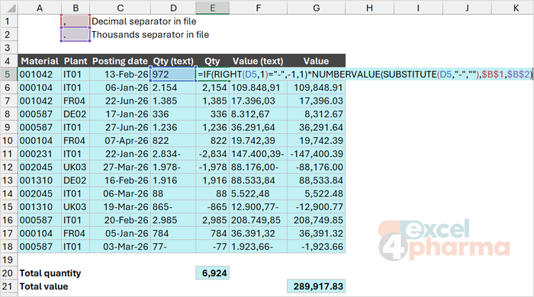Click plant DE02 in row 13
Viewport: 534px width, 297px height.
point(76,180)
